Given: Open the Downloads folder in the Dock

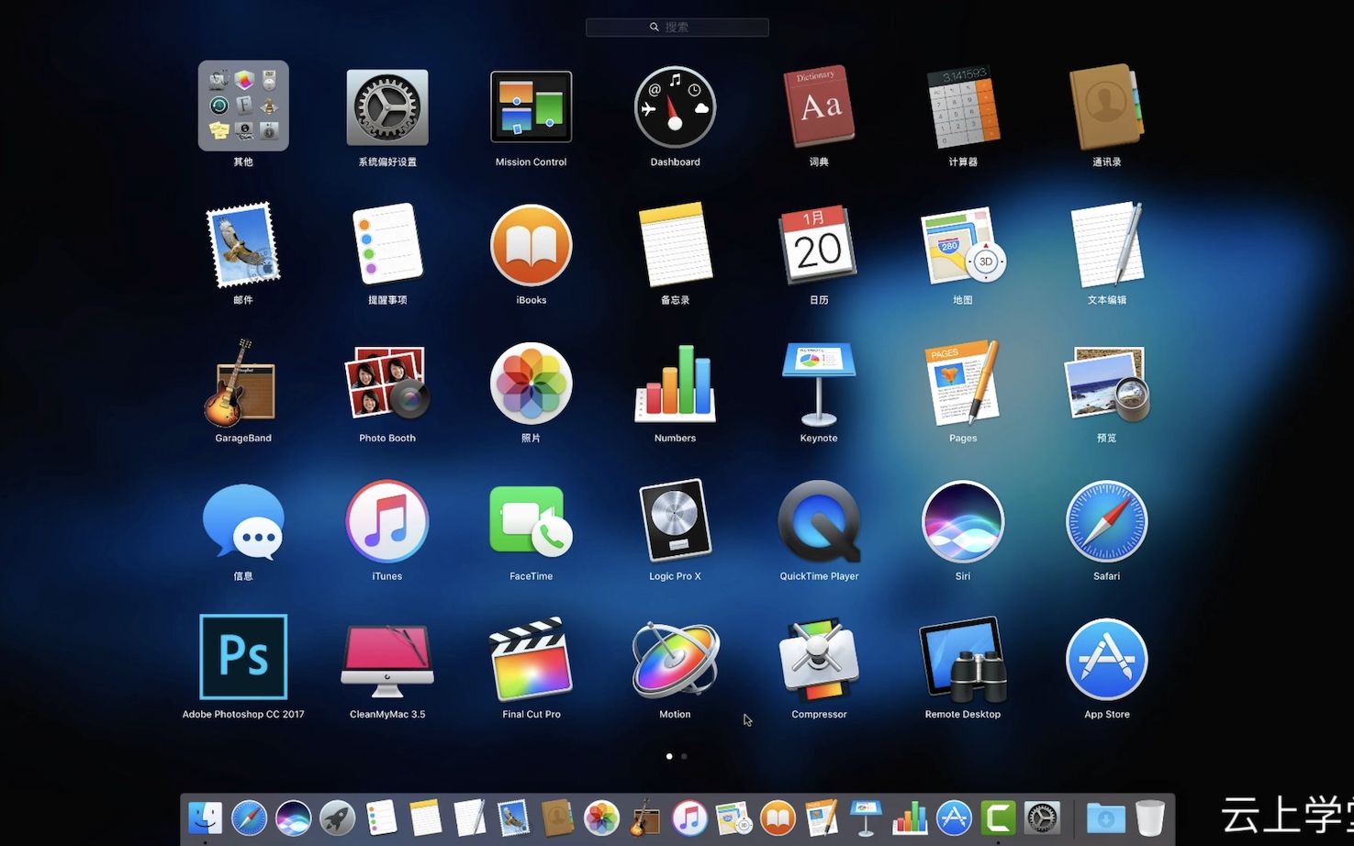Looking at the screenshot, I should [1105, 818].
